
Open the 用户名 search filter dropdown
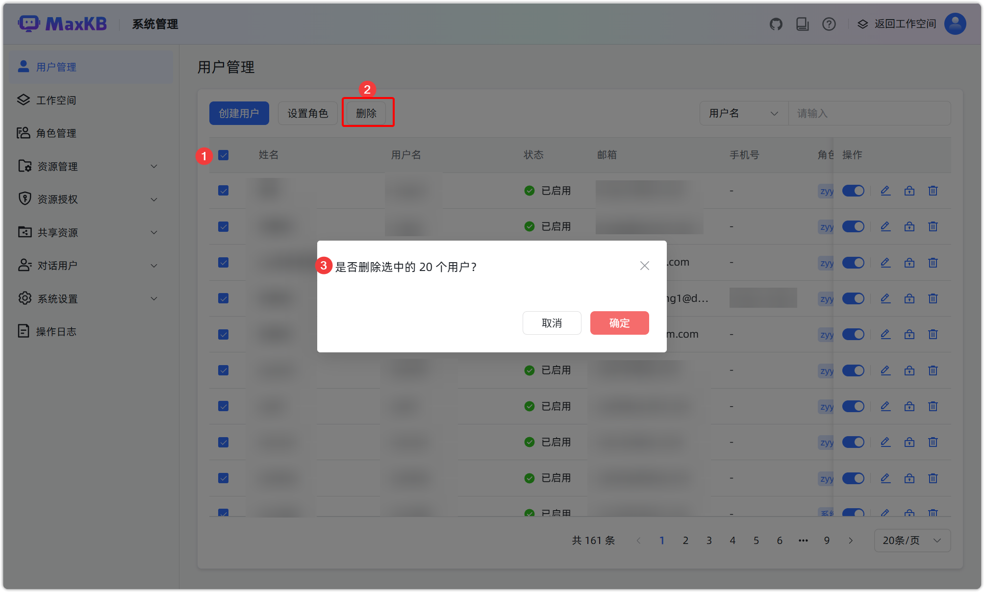point(743,113)
